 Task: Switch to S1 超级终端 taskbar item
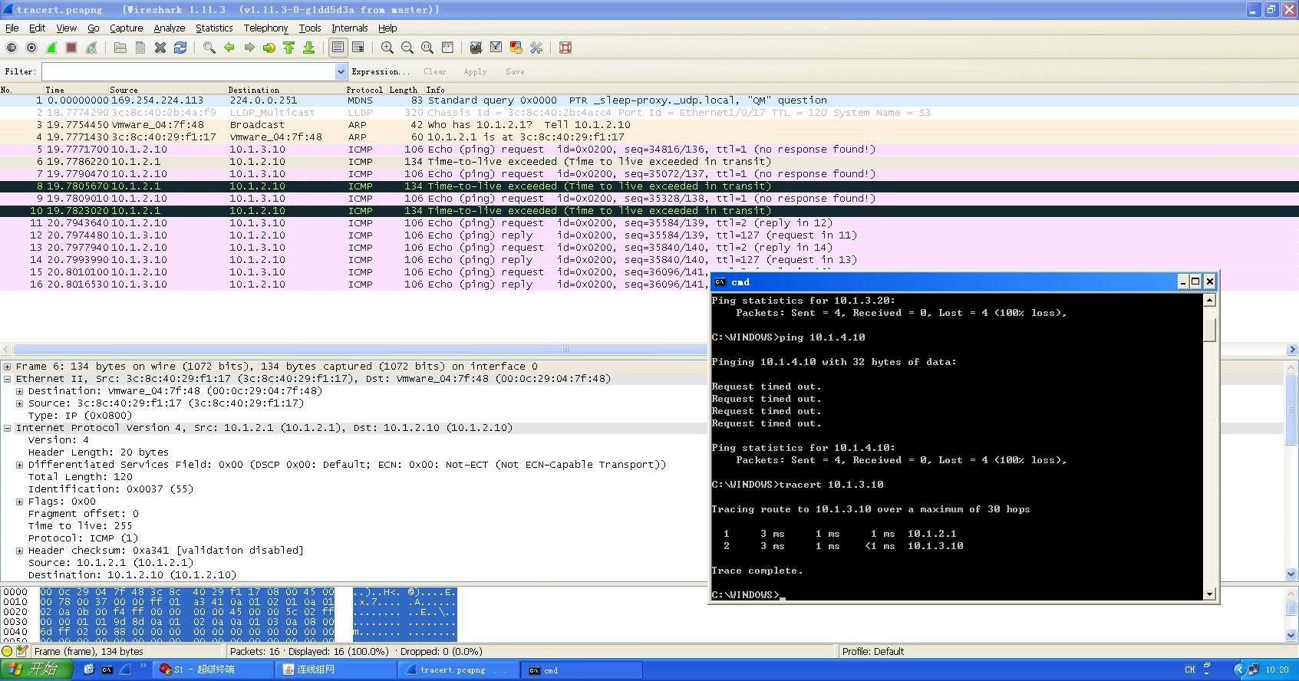tap(213, 669)
